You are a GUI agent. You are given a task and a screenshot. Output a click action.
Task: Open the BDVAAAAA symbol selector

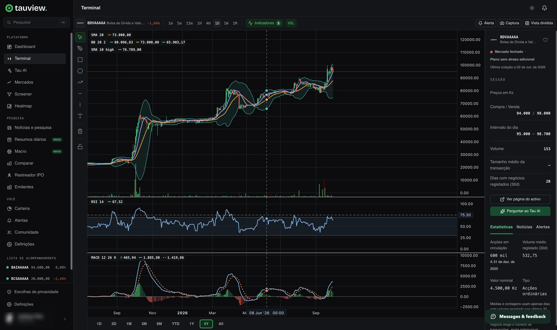pyautogui.click(x=118, y=23)
